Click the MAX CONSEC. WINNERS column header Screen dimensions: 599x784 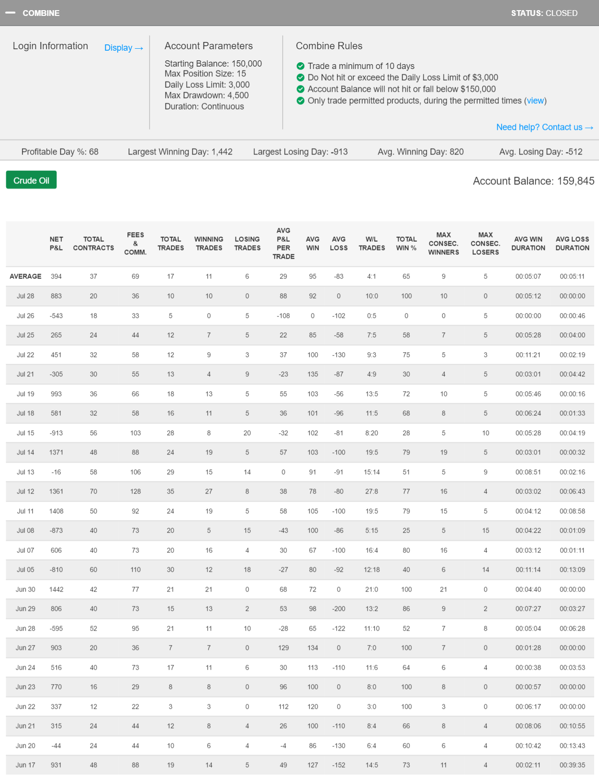[x=443, y=244]
